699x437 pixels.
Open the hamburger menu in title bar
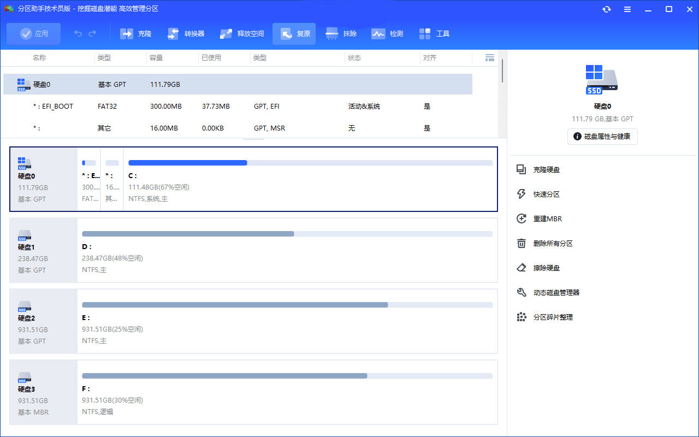pyautogui.click(x=627, y=9)
